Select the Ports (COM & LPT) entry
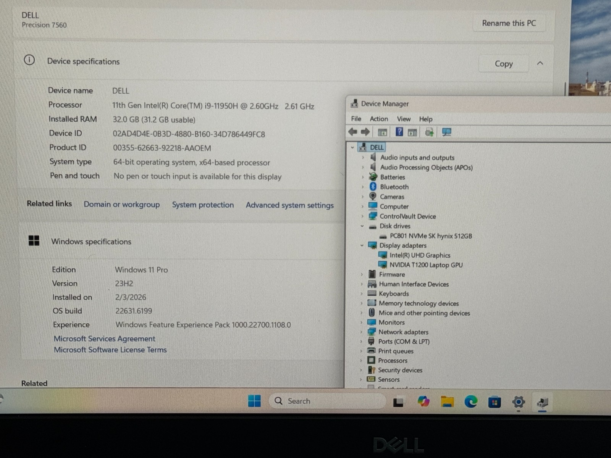 tap(404, 342)
